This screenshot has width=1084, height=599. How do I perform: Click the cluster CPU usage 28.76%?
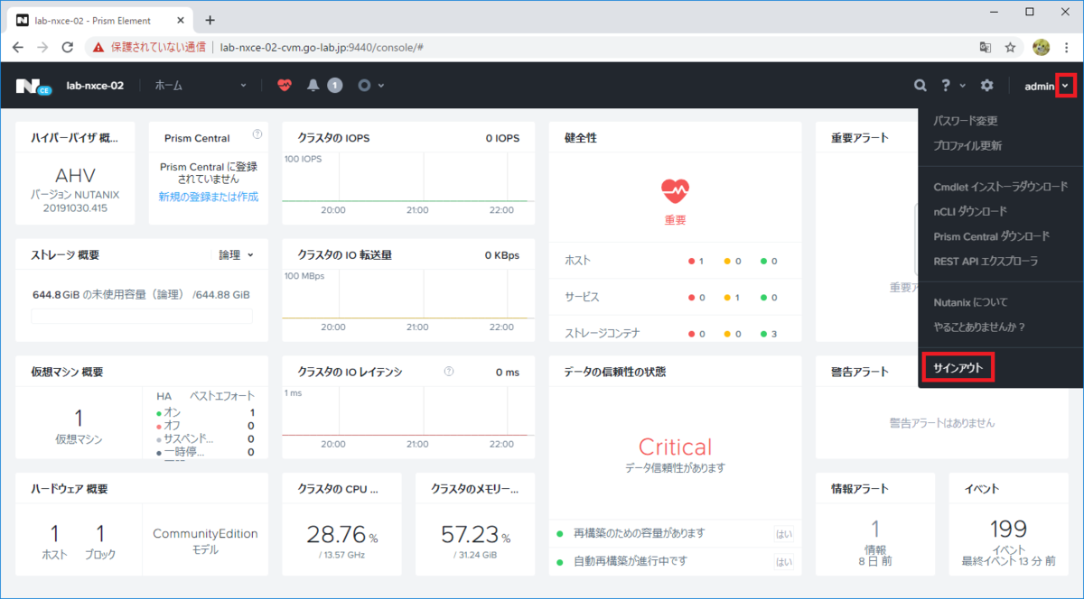point(341,535)
